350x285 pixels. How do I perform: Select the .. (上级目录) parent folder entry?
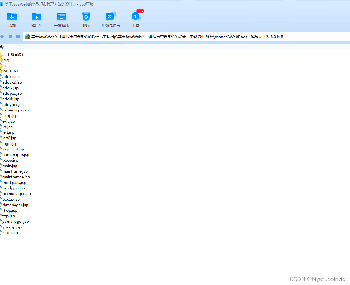pos(11,54)
